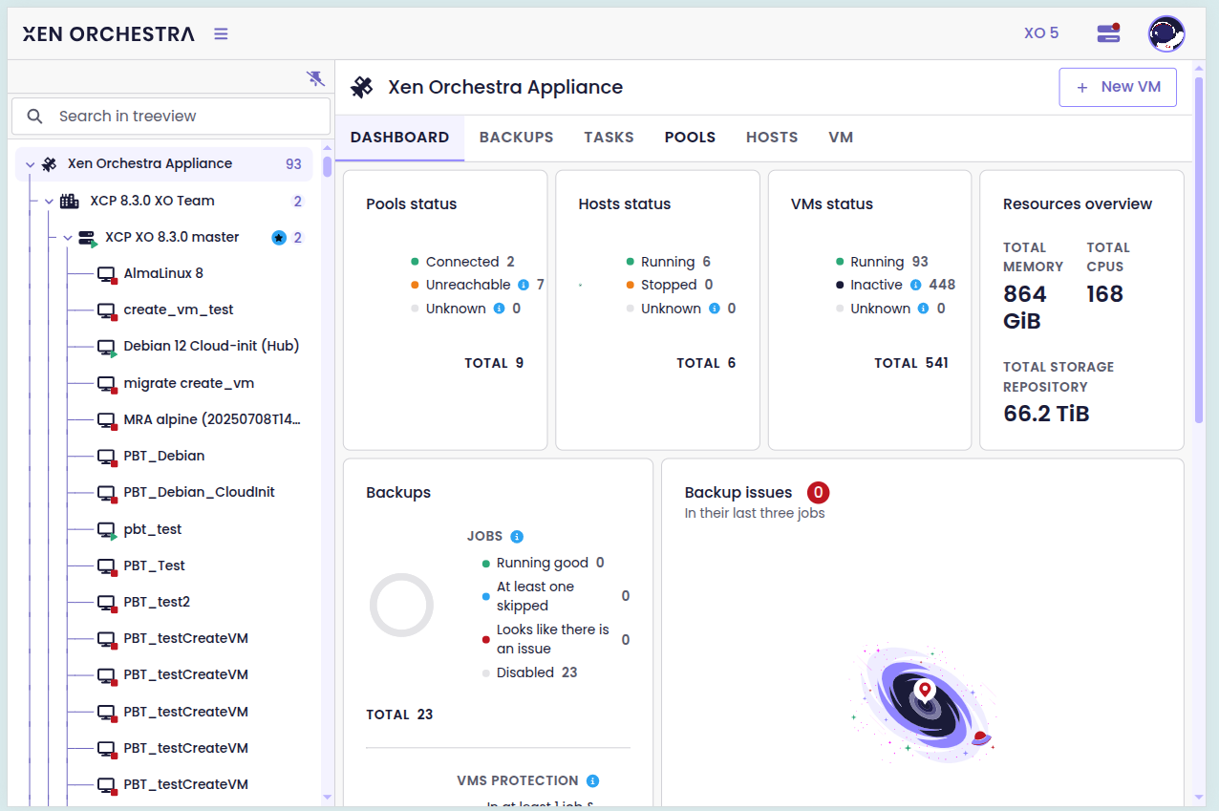The width and height of the screenshot is (1219, 811).
Task: Show info for Unknown in VMs status
Action: (924, 309)
